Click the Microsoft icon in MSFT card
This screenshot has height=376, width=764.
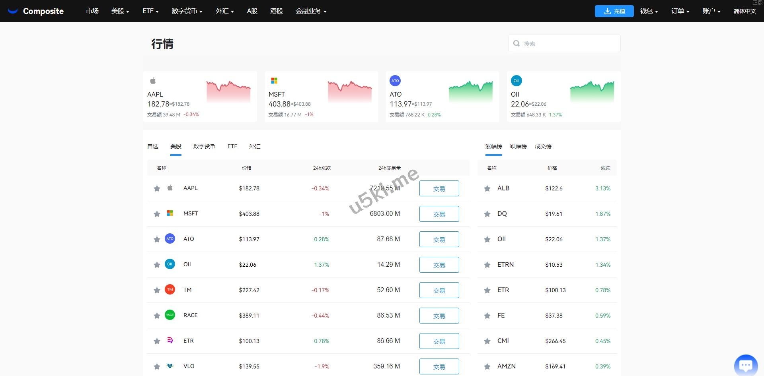pyautogui.click(x=274, y=80)
